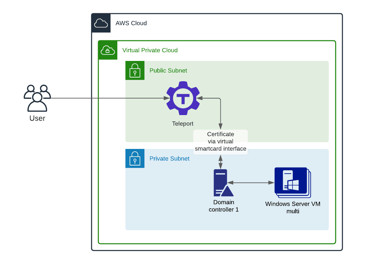The width and height of the screenshot is (380, 264).
Task: Select the "AWS Cloud" text label
Action: click(131, 23)
